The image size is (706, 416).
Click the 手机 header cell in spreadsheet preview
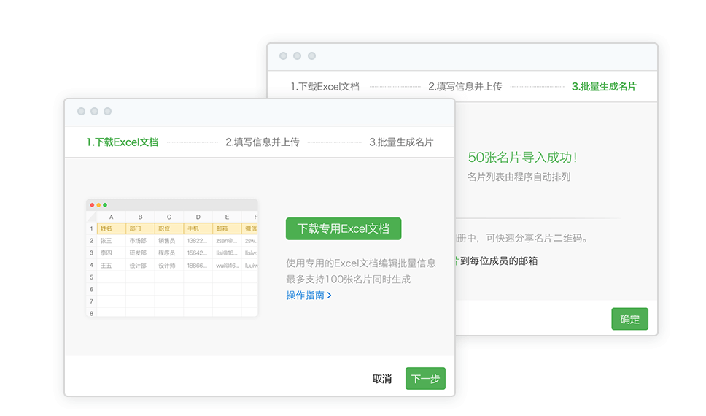point(198,228)
